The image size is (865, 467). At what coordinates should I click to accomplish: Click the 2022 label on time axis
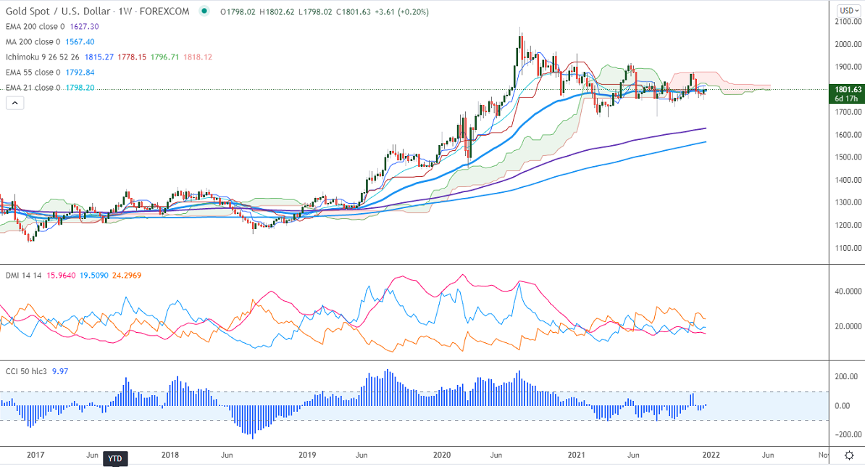pyautogui.click(x=711, y=455)
